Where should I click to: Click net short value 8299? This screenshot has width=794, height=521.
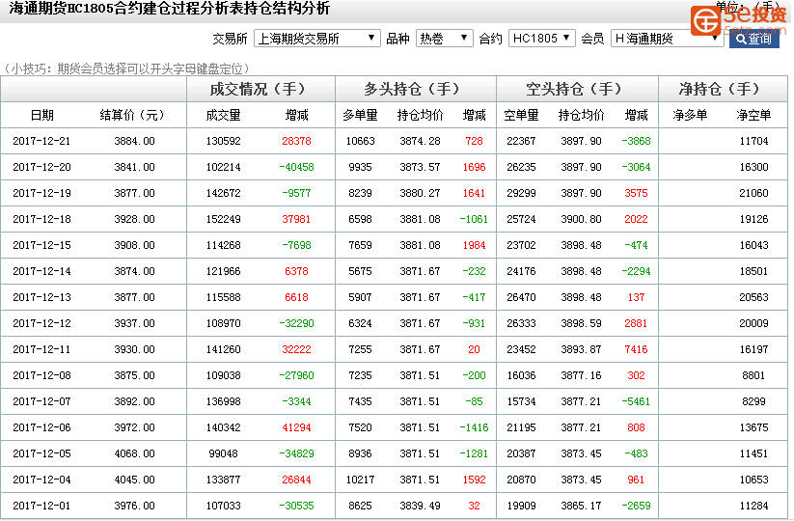753,402
